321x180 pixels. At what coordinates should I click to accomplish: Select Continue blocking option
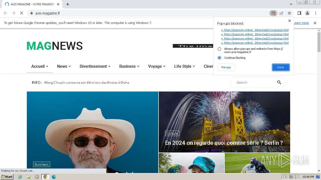[219, 58]
